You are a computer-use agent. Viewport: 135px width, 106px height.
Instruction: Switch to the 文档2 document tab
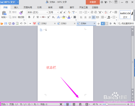pyautogui.click(x=44, y=23)
